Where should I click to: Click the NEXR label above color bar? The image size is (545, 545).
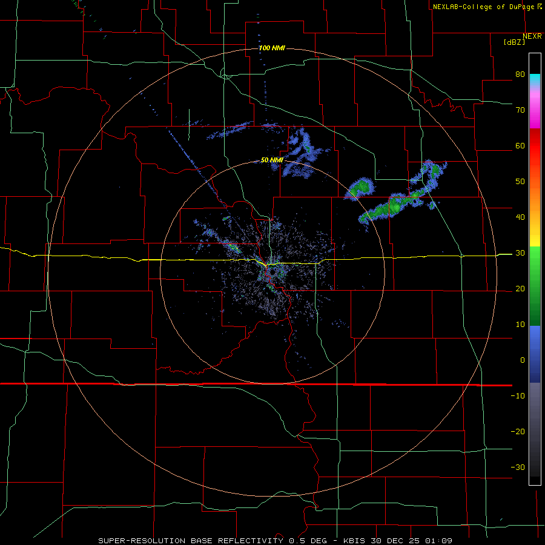[532, 36]
